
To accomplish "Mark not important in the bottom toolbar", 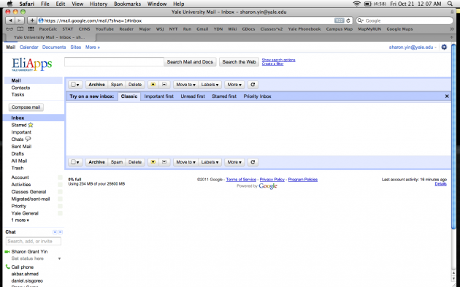I will (x=164, y=162).
